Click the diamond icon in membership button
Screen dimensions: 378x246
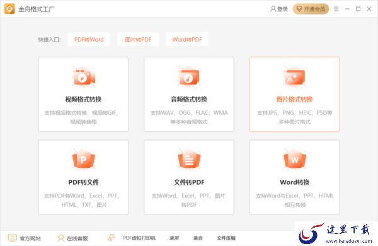[299, 9]
